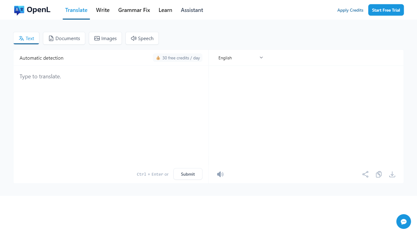Click the OpenL logo icon
The height and width of the screenshot is (235, 417).
[19, 10]
